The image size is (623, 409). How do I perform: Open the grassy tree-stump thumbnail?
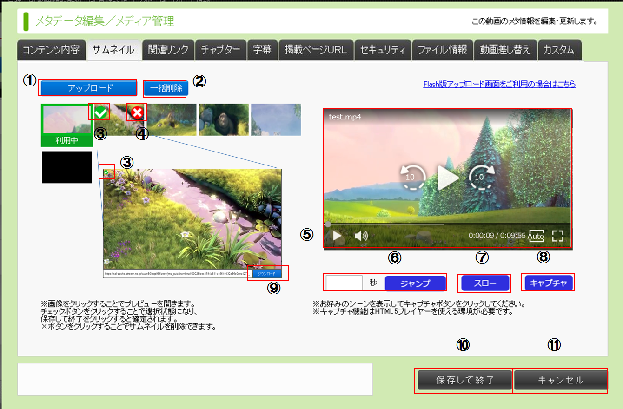coord(172,119)
